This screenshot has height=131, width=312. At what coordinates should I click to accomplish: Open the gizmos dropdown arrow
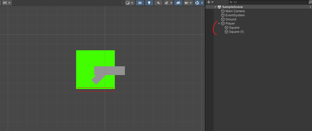pyautogui.click(x=202, y=3)
